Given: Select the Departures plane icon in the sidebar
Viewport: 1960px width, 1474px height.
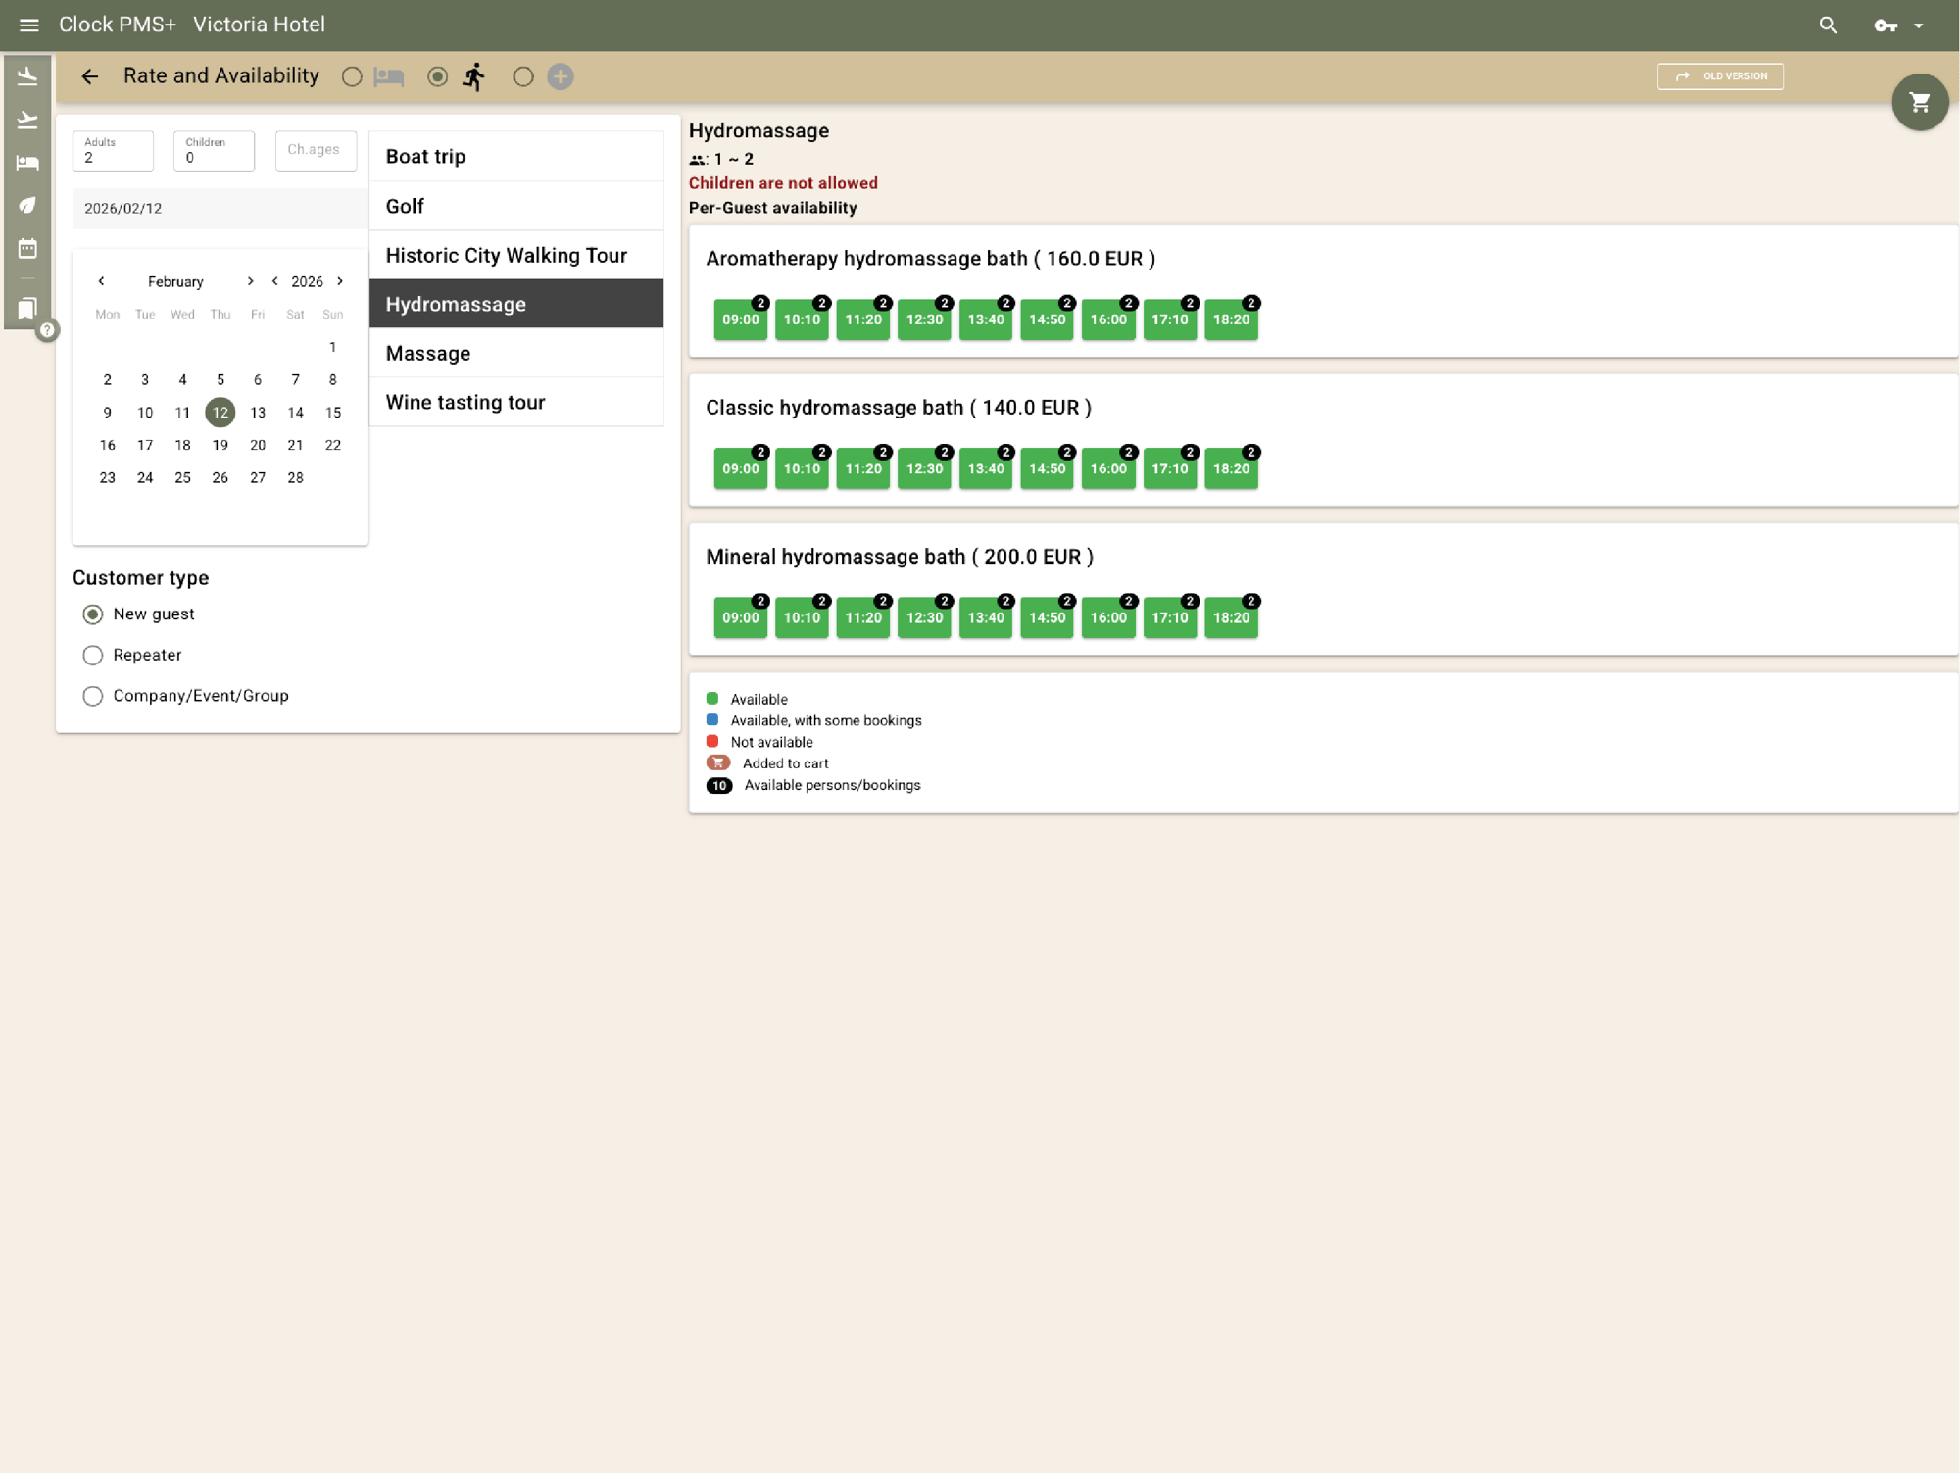Looking at the screenshot, I should point(26,119).
